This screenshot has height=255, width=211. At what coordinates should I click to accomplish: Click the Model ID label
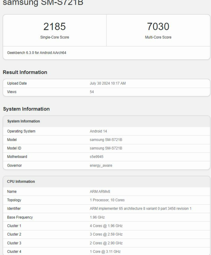pos(14,148)
